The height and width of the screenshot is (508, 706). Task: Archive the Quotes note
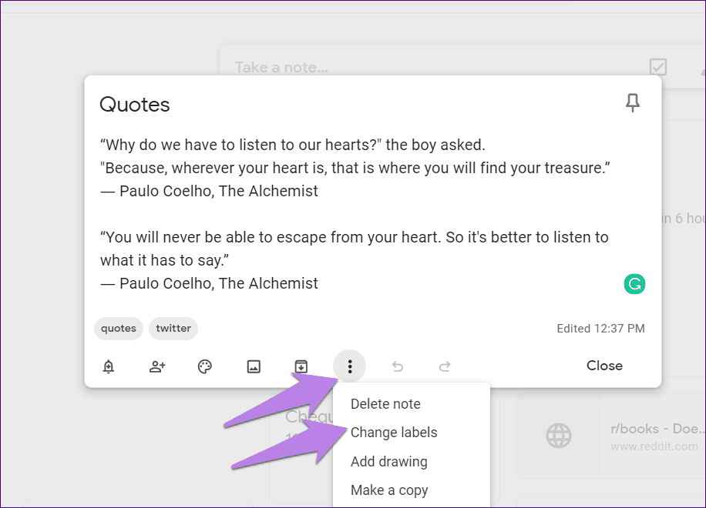(x=301, y=366)
